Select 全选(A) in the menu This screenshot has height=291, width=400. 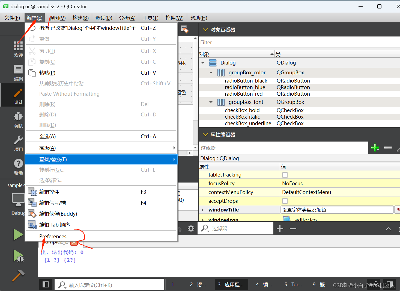[x=101, y=136]
